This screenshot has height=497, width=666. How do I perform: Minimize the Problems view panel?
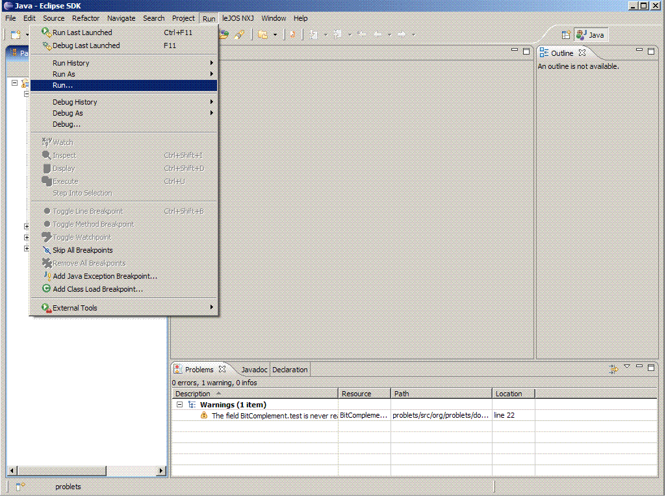[x=639, y=366]
